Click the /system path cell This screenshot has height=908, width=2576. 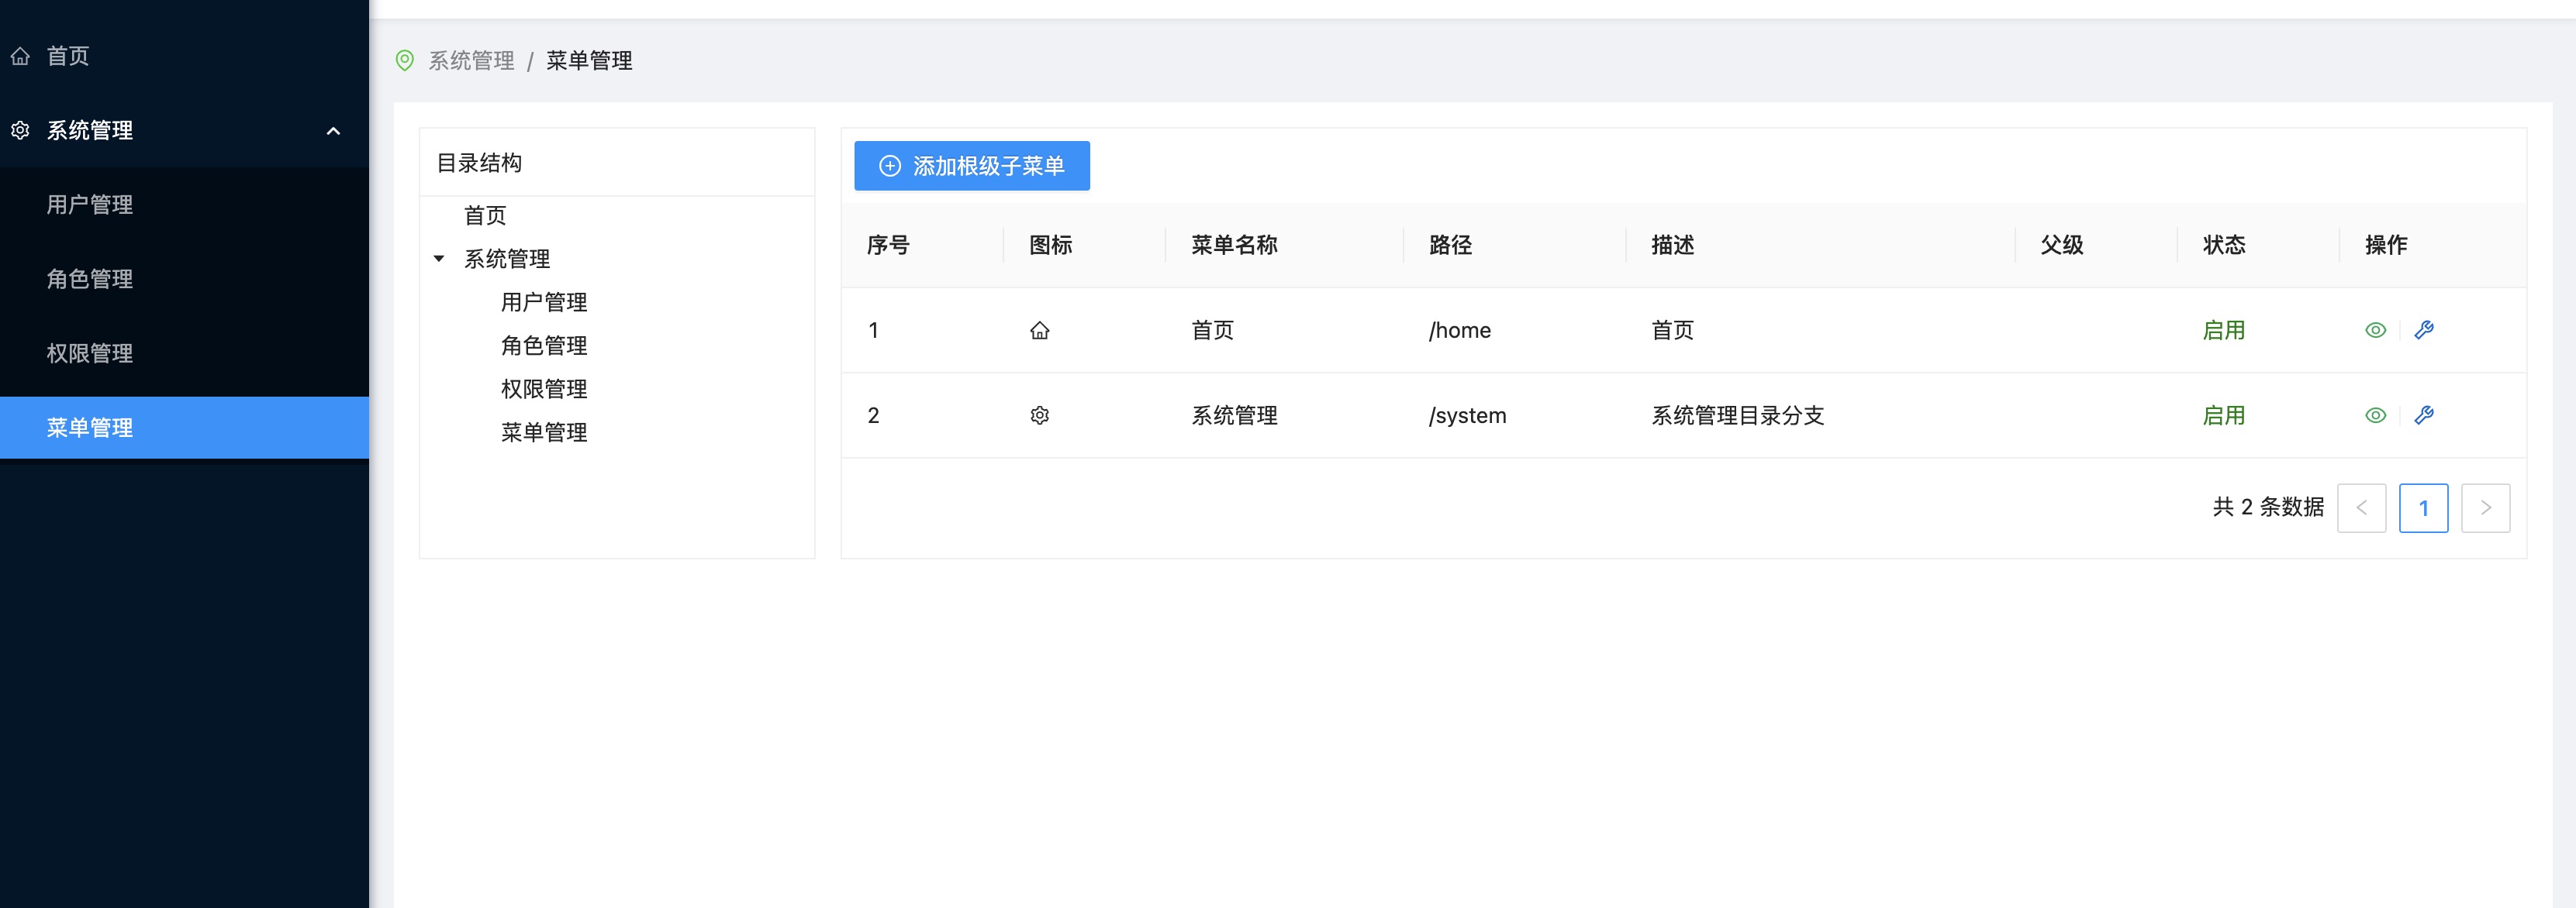1467,415
